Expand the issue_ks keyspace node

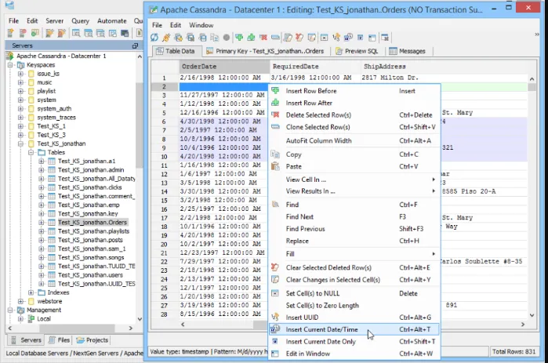pos(20,74)
